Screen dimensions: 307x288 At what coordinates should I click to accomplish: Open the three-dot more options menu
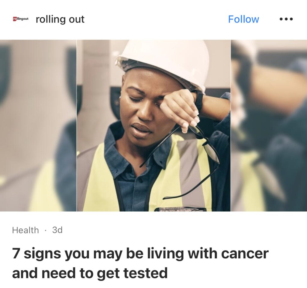[x=286, y=19]
